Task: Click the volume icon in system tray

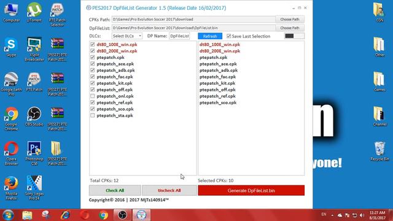Action: 362,215
